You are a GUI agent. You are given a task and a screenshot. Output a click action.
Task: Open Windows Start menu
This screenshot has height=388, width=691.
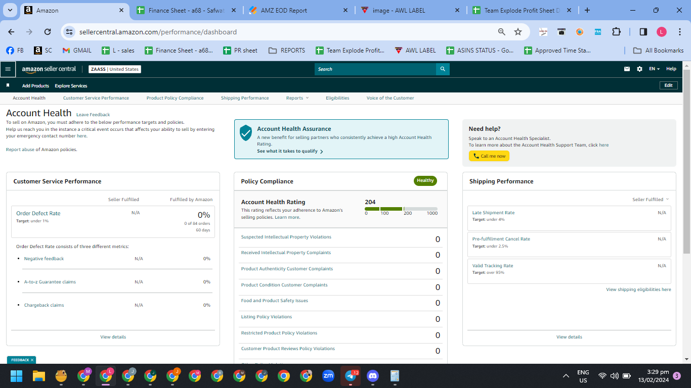(17, 376)
